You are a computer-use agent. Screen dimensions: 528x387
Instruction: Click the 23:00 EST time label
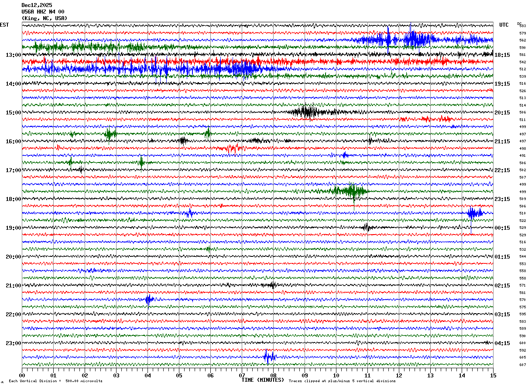click(13, 343)
